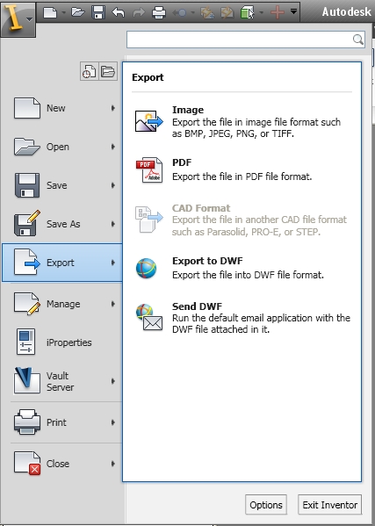Open the quick access toolbar customize dropdown

pos(293,12)
